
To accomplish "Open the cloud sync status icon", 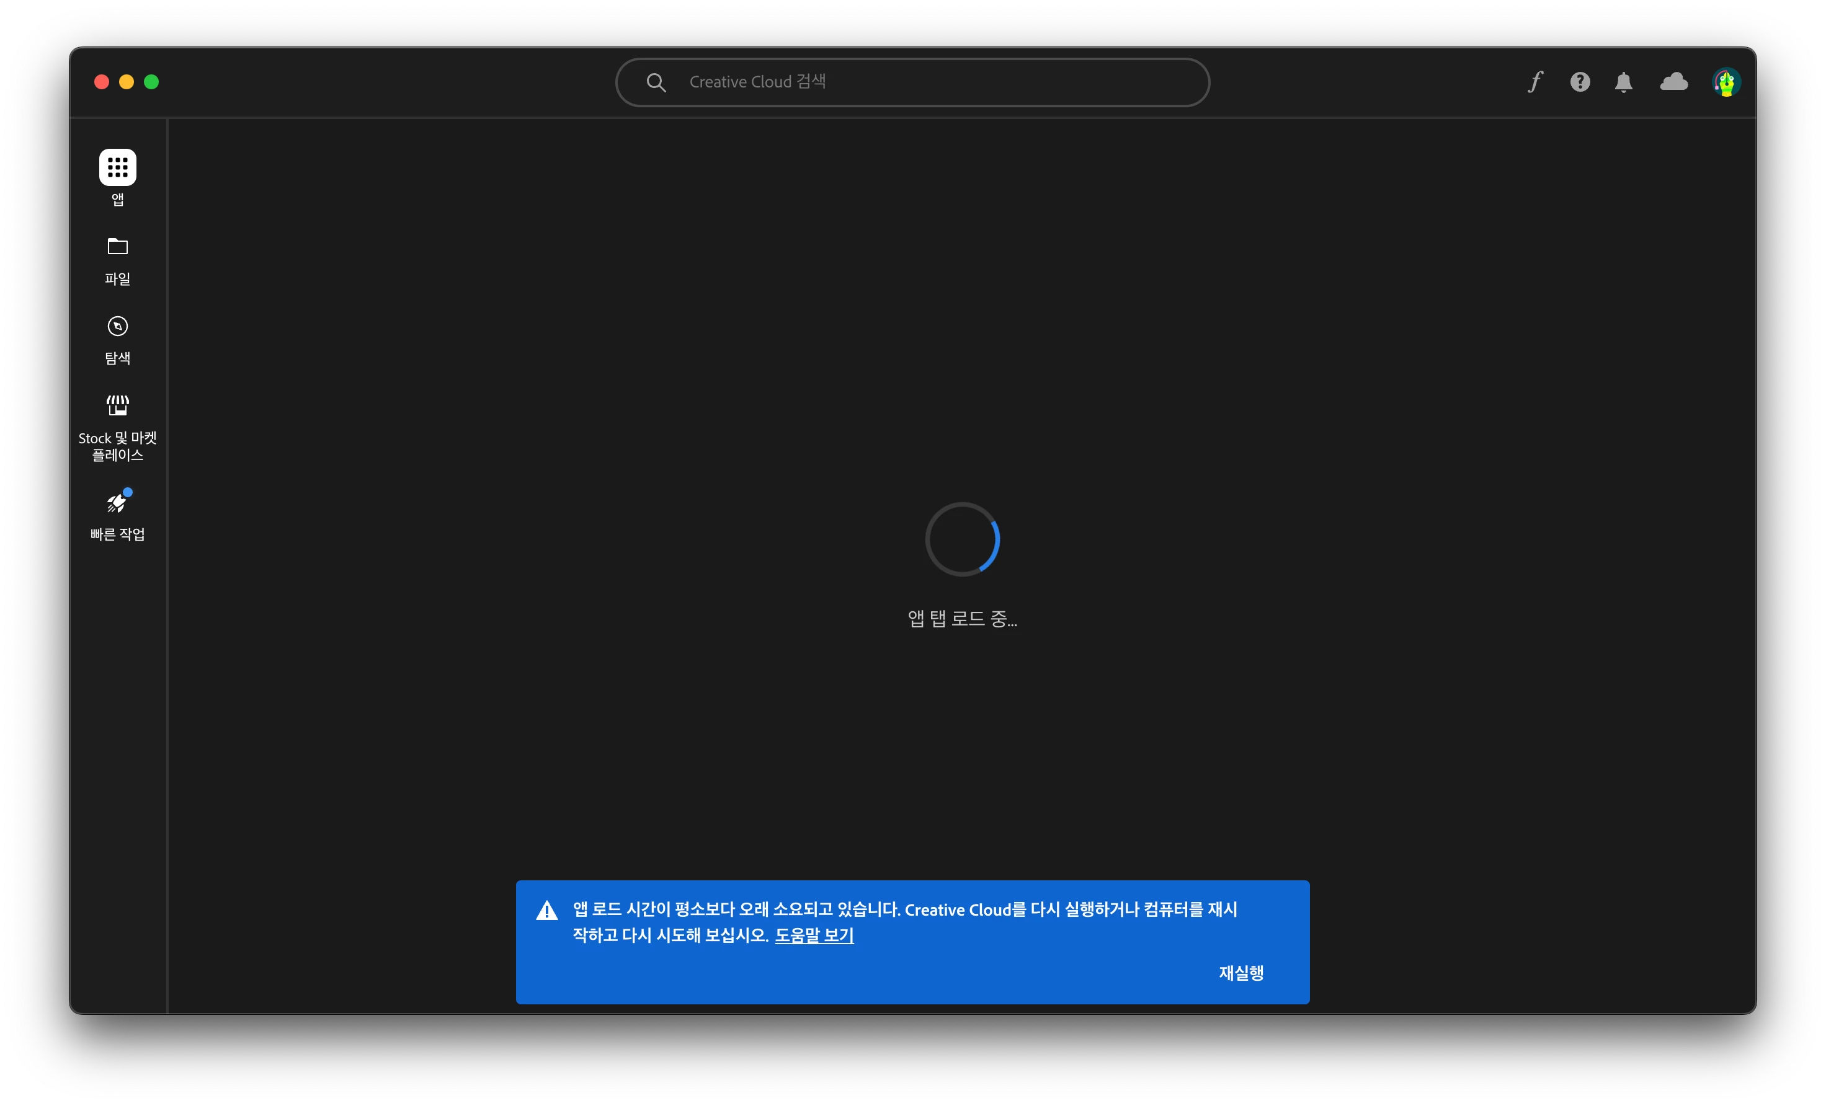I will coord(1673,81).
